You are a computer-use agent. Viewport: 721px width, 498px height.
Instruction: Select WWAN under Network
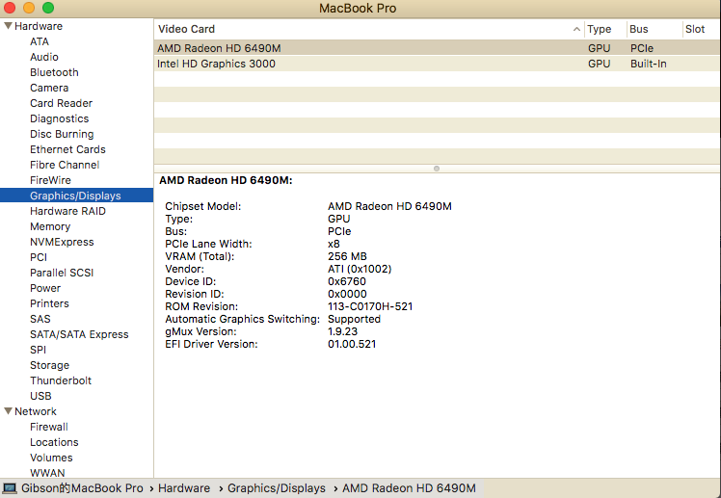(x=47, y=473)
